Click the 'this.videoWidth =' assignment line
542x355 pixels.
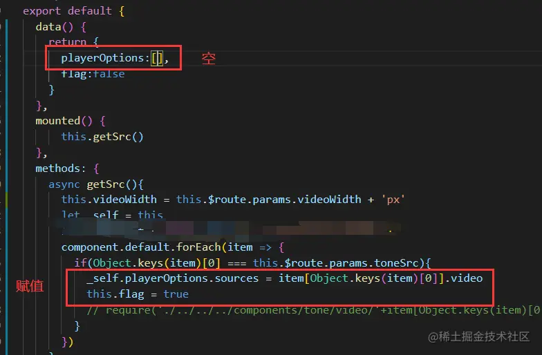click(233, 200)
